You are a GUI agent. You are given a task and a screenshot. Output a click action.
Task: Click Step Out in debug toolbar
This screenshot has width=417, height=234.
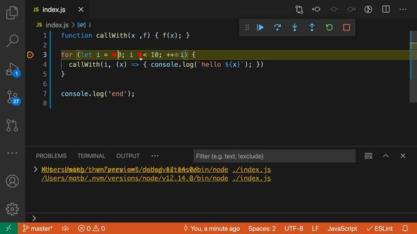click(312, 27)
